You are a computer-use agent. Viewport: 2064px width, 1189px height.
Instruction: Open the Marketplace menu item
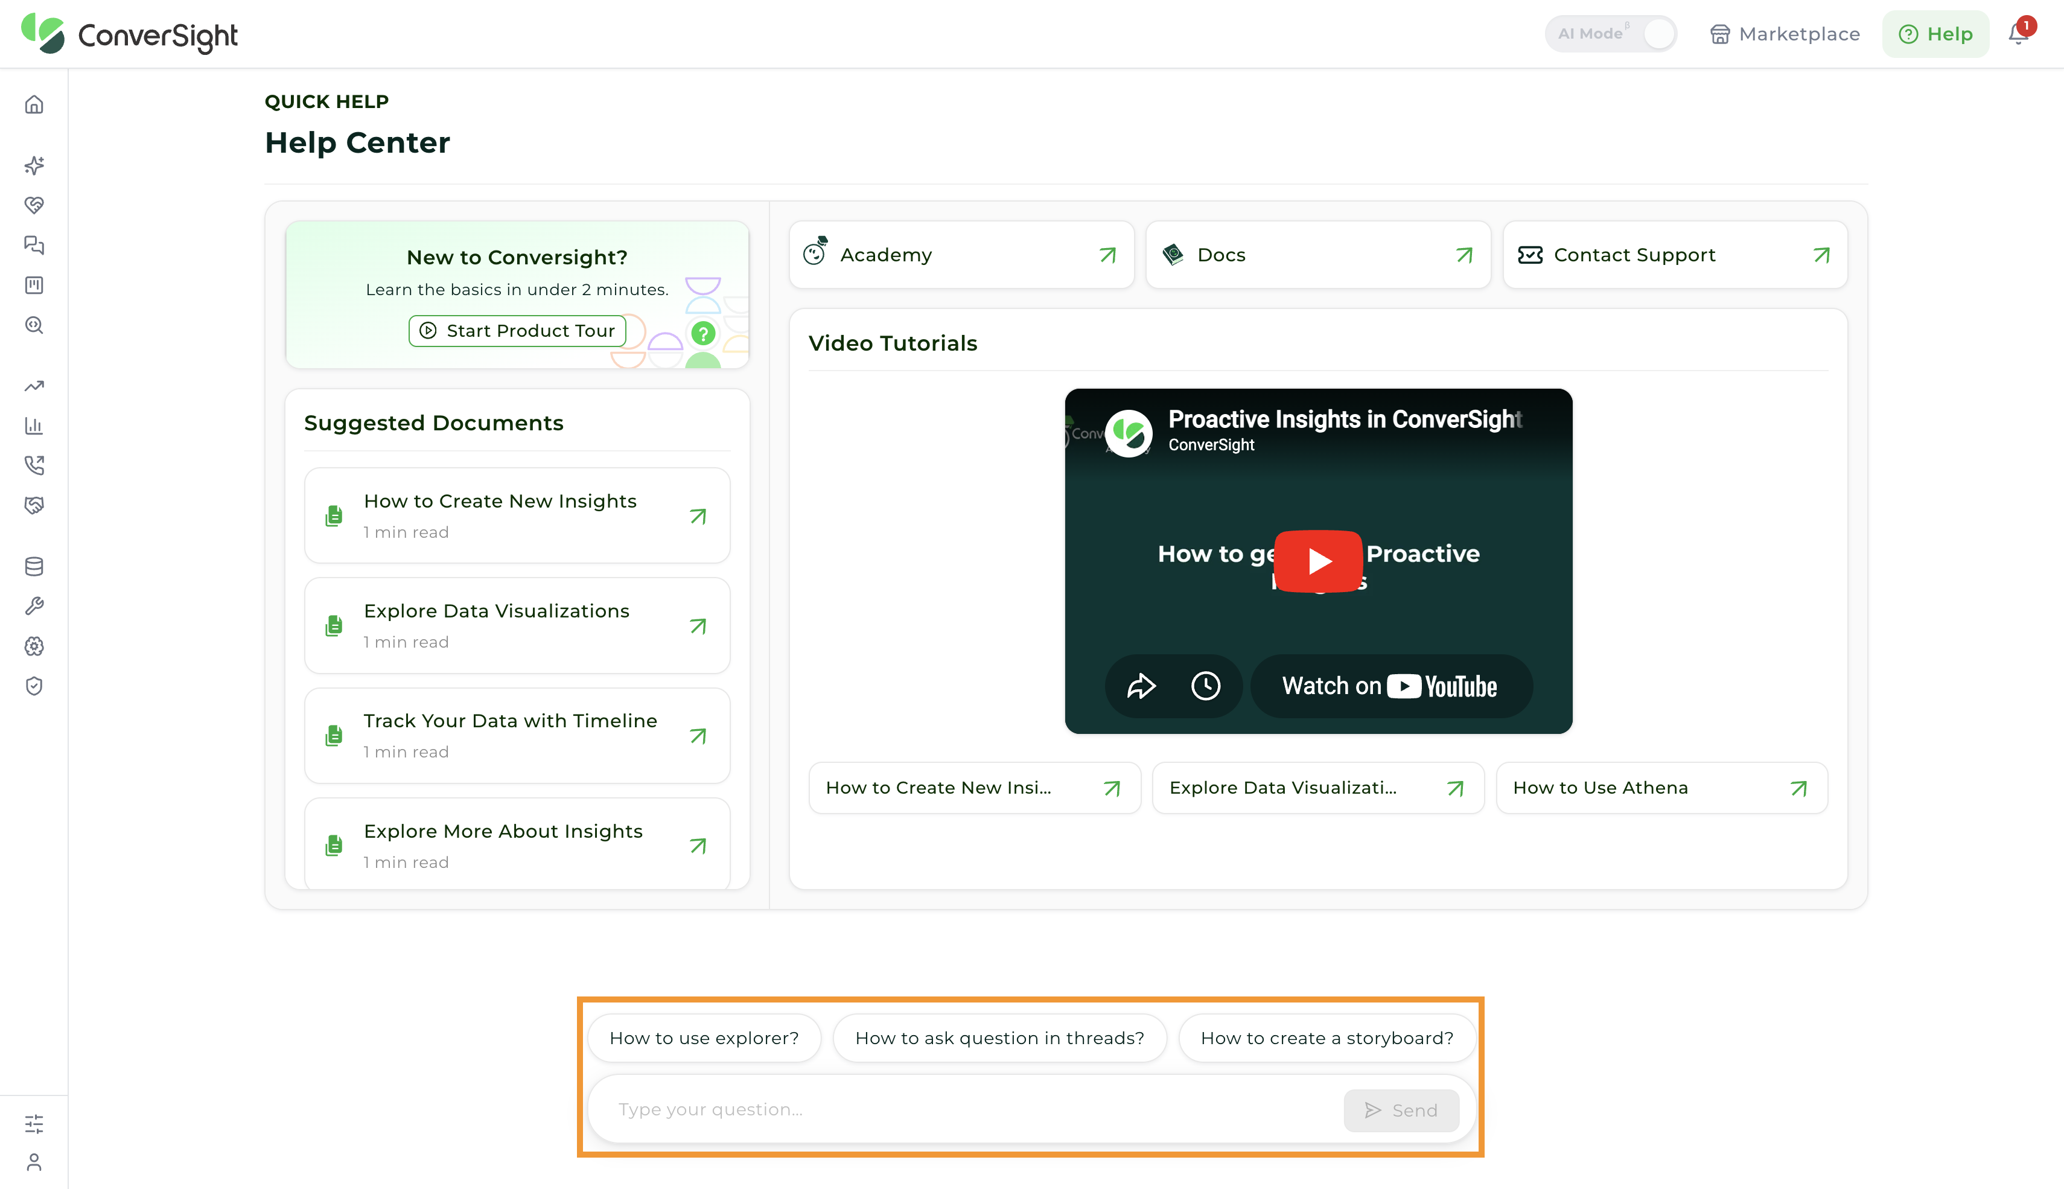tap(1785, 33)
